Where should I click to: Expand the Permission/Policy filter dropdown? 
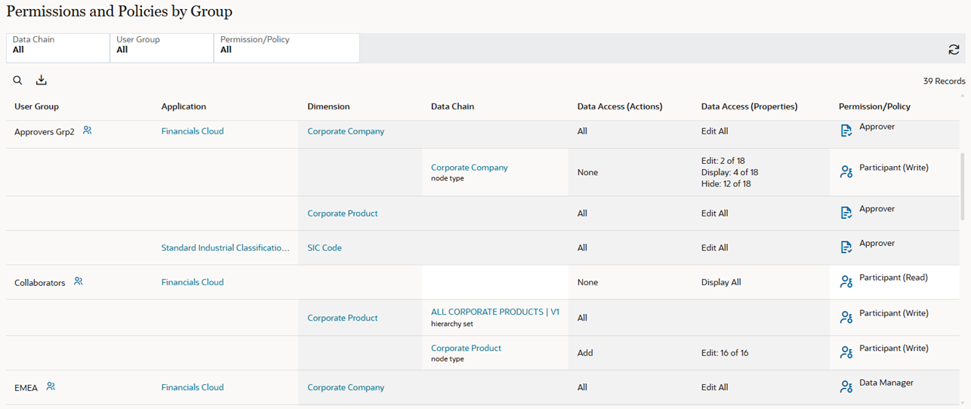(x=287, y=45)
